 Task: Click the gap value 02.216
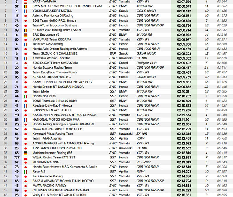222,35
